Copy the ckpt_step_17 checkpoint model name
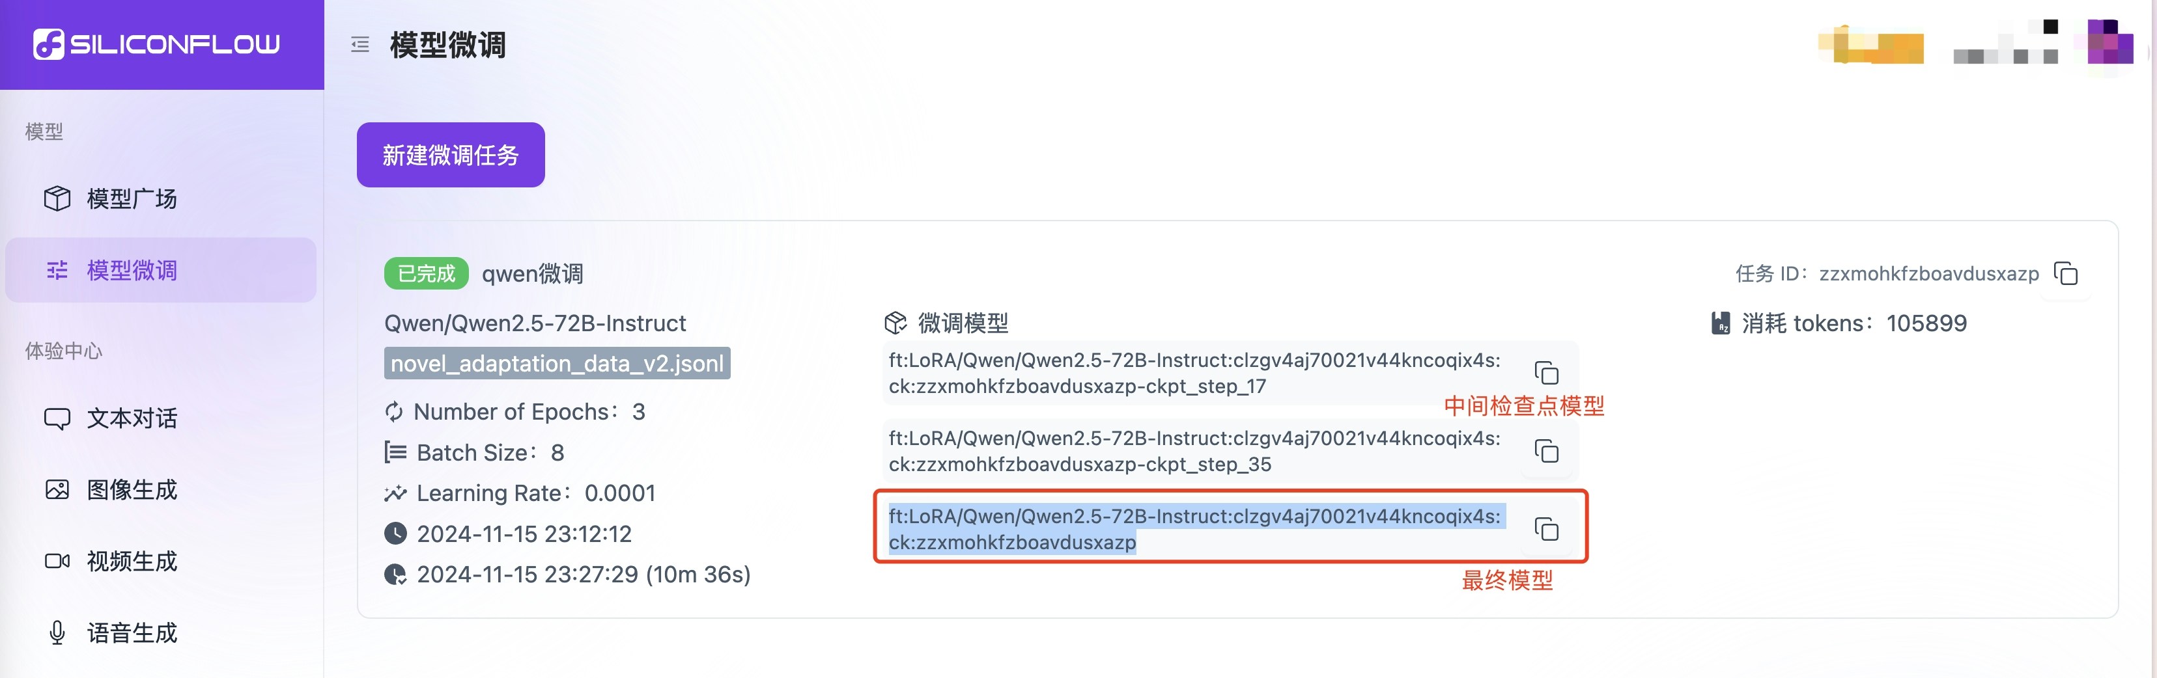The height and width of the screenshot is (678, 2157). (1545, 372)
